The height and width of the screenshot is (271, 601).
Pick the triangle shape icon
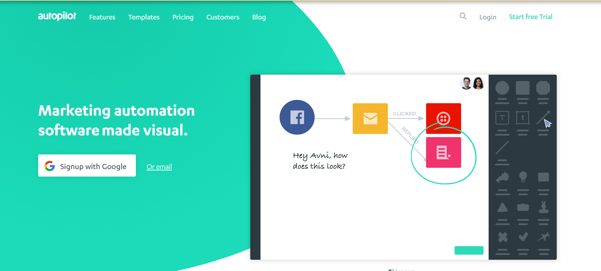click(x=503, y=207)
